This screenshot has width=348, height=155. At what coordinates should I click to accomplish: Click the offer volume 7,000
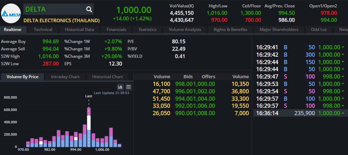coord(242,113)
